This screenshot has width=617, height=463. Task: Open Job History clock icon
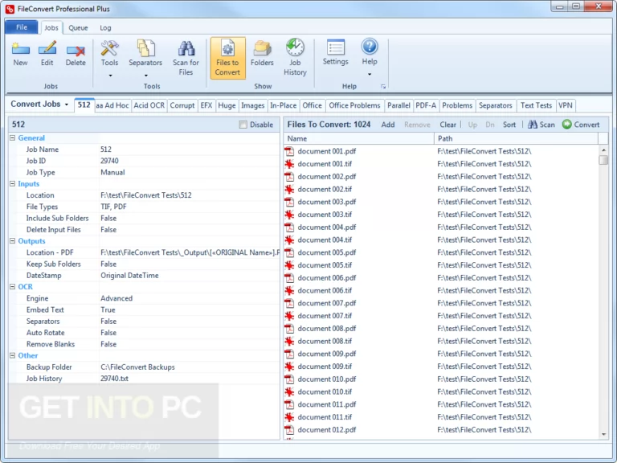[295, 47]
